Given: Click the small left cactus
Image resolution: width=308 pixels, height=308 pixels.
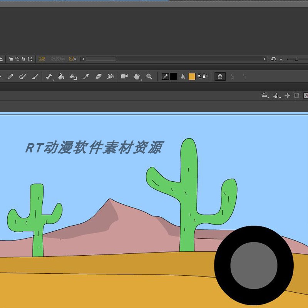Looking at the screenshot, I should 37,220.
